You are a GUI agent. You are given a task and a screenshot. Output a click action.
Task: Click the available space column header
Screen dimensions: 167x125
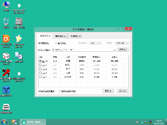click(x=97, y=57)
